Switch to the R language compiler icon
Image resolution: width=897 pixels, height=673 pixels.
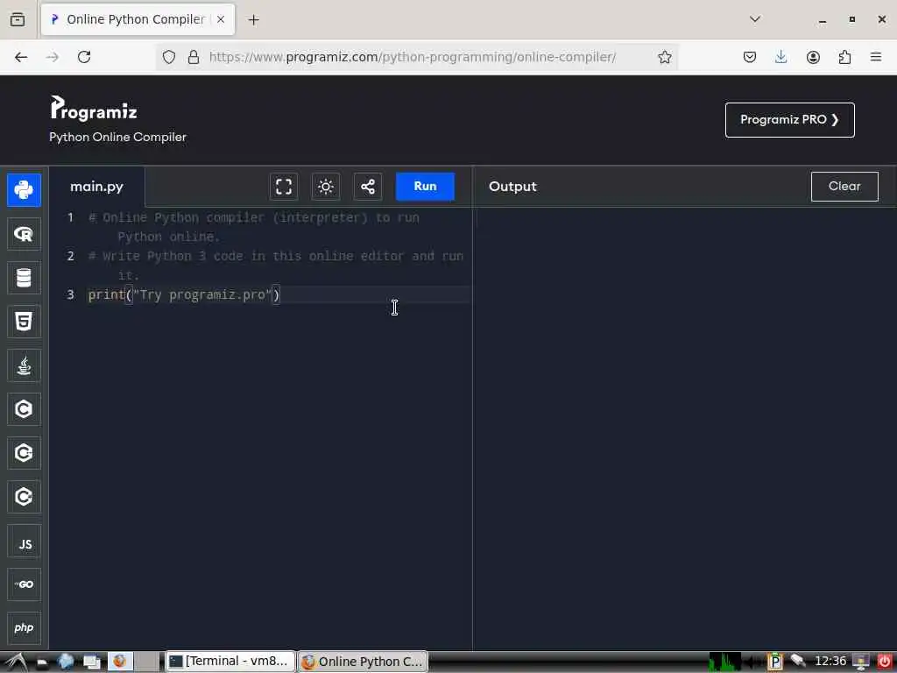pos(24,234)
